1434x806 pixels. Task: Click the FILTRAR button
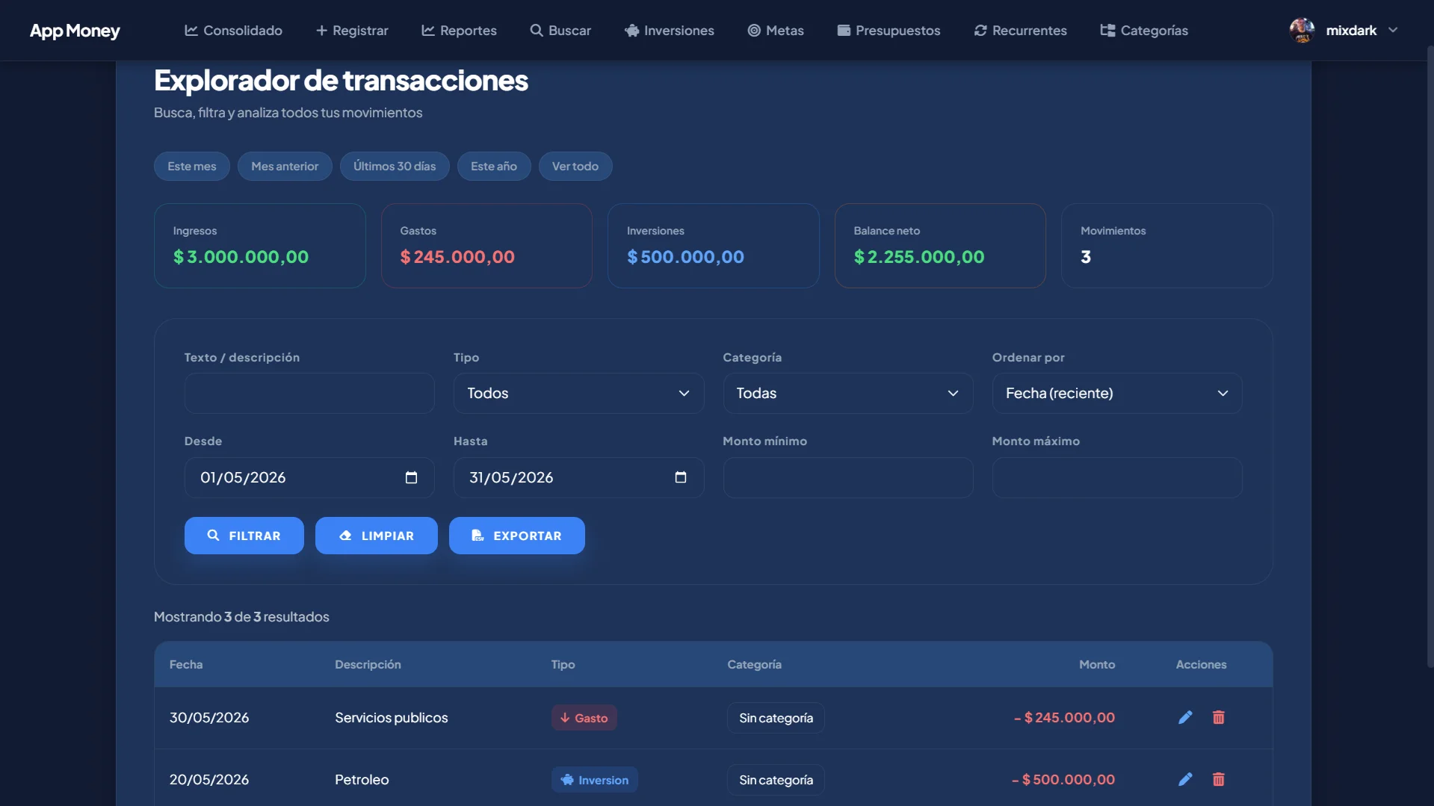pyautogui.click(x=244, y=536)
